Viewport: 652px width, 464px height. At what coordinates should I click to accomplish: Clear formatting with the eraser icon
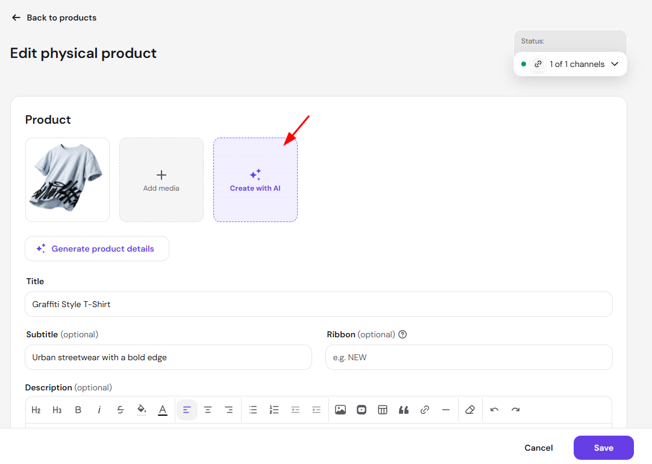[x=470, y=410]
